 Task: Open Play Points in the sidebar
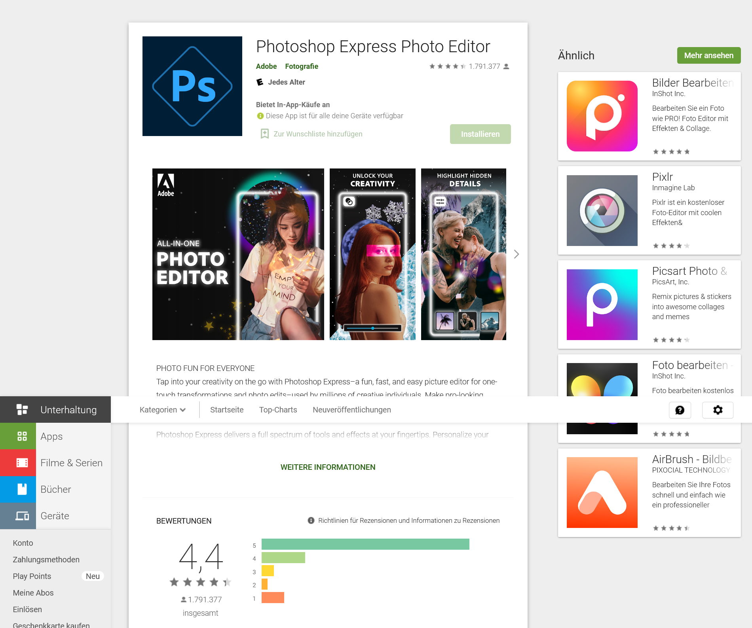32,576
